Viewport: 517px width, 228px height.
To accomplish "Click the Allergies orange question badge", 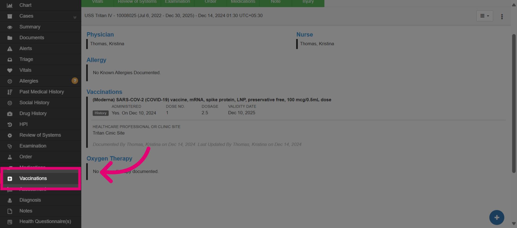I will 75,81.
